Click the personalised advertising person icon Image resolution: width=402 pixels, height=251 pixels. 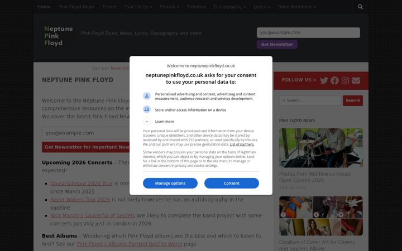147,96
